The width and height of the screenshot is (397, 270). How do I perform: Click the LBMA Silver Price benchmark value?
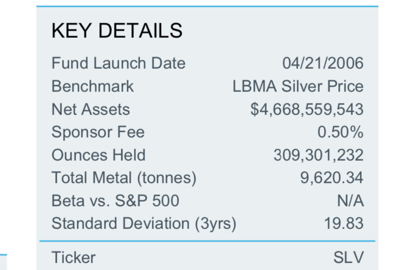(298, 86)
